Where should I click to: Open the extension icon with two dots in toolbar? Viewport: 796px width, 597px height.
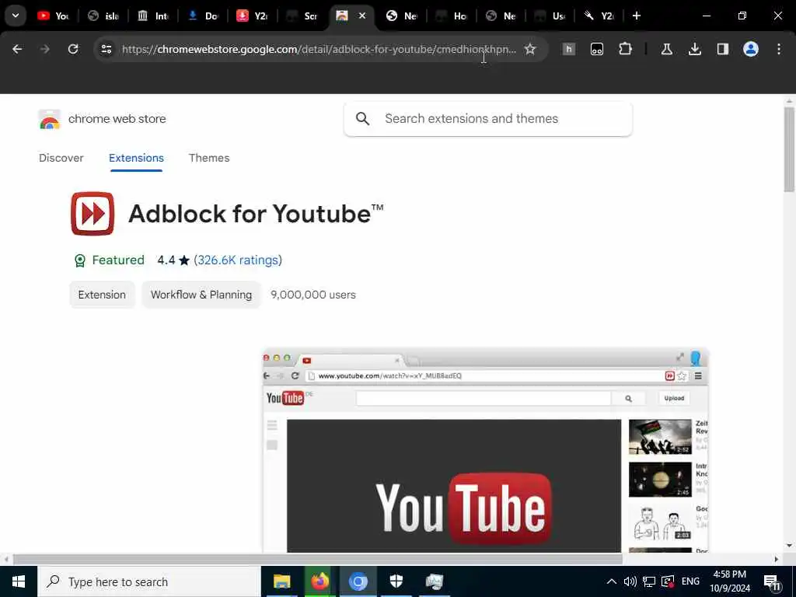pyautogui.click(x=597, y=49)
